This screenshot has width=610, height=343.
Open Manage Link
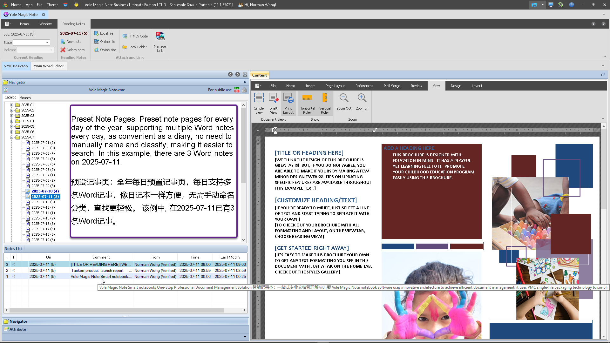pyautogui.click(x=160, y=42)
